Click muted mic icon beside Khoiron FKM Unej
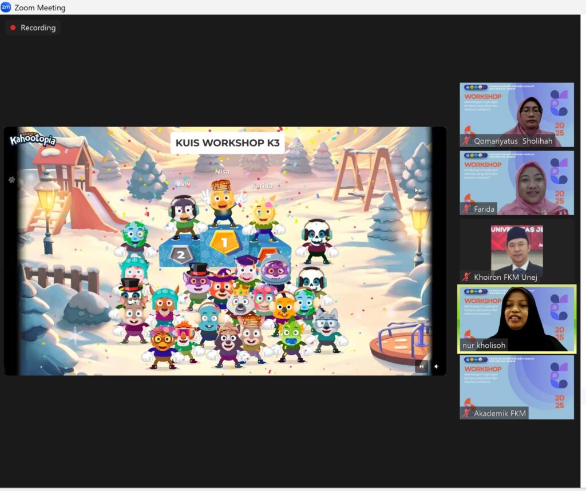This screenshot has height=491, width=586. coord(467,277)
